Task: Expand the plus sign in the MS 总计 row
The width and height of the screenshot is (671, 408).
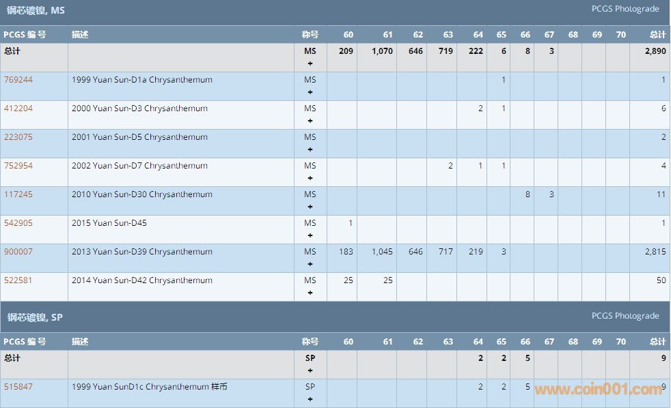Action: 310,63
